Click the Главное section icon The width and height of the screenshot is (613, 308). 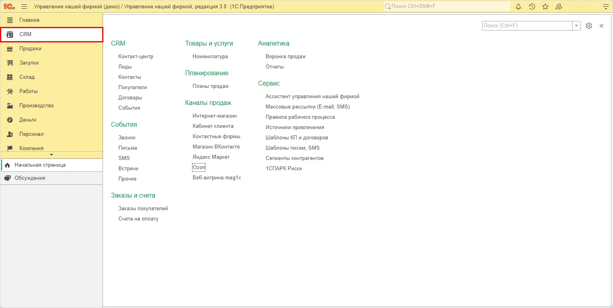pos(10,20)
